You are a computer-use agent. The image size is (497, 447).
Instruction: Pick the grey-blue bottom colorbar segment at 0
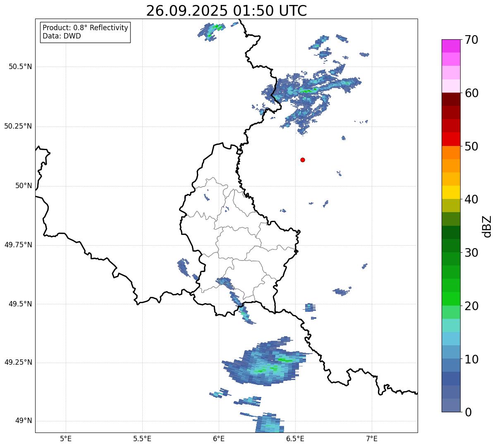(451, 405)
